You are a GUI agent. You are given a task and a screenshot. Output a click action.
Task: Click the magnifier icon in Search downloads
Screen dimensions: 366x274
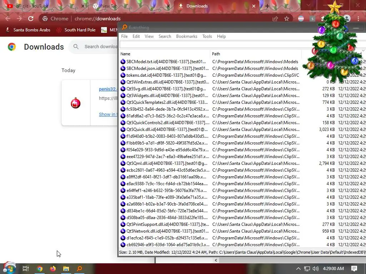(76, 47)
